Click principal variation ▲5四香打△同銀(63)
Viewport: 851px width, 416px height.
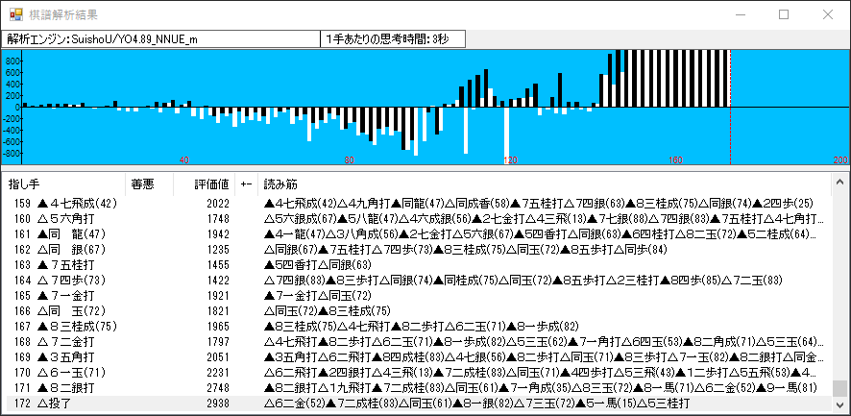pyautogui.click(x=318, y=265)
